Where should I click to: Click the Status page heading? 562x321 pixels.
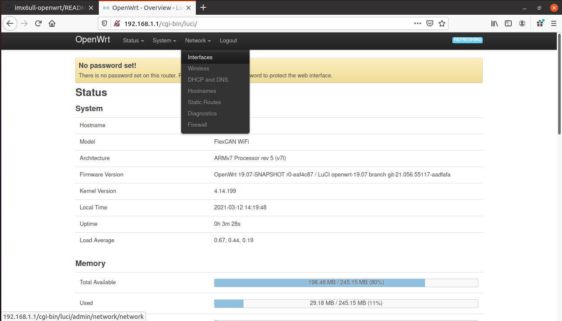(x=91, y=93)
